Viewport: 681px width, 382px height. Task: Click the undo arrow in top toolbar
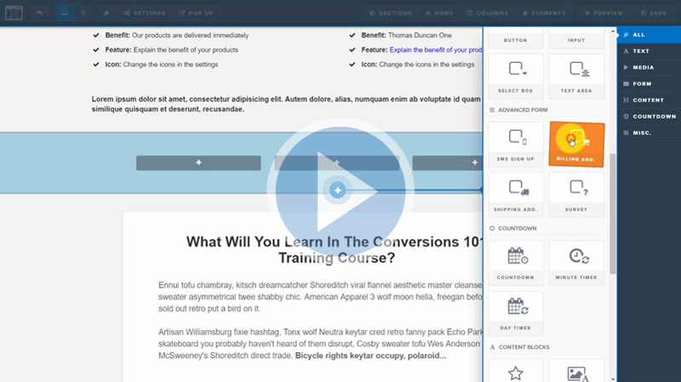click(x=39, y=13)
